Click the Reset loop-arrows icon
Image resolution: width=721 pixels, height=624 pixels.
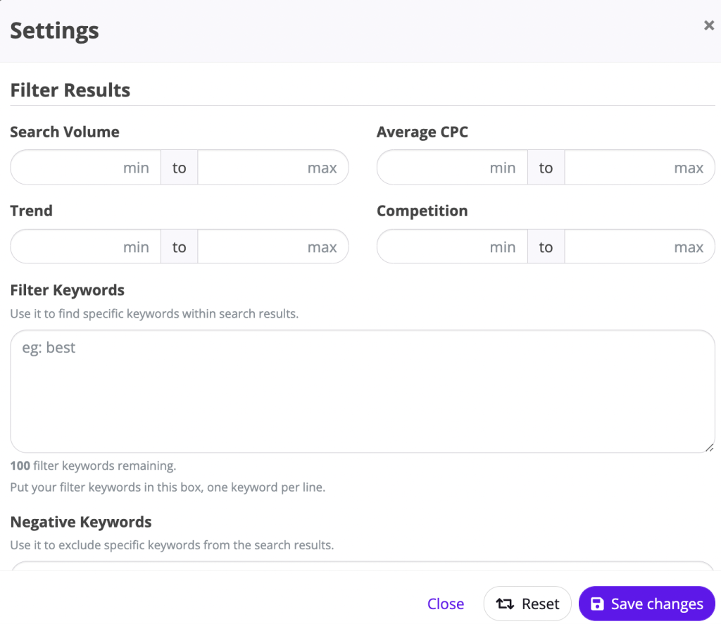[x=506, y=604]
